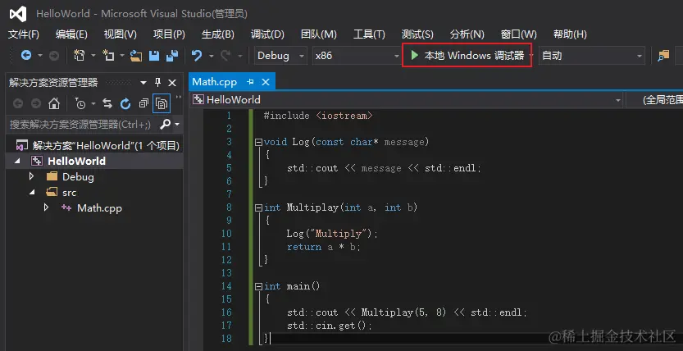Click the greyed Redo arrow icon
The width and height of the screenshot is (683, 351).
[225, 56]
